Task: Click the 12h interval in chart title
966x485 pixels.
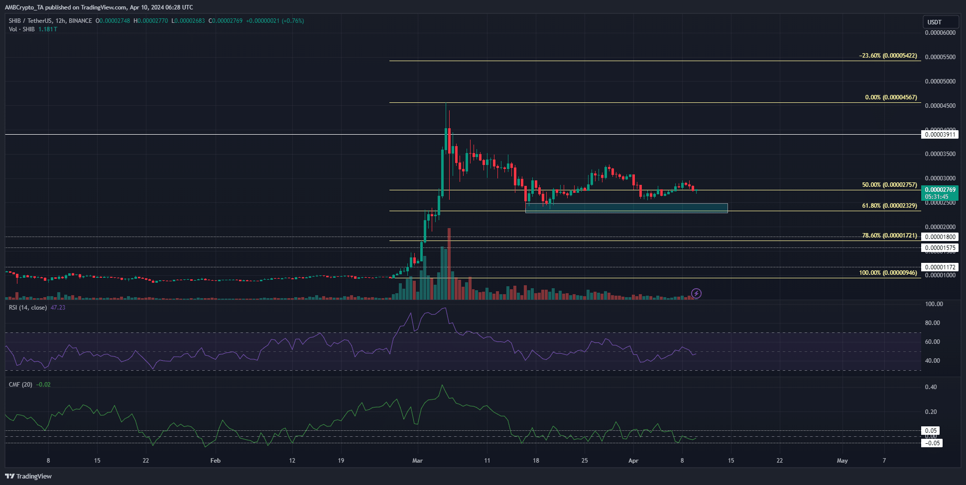Action: [61, 21]
